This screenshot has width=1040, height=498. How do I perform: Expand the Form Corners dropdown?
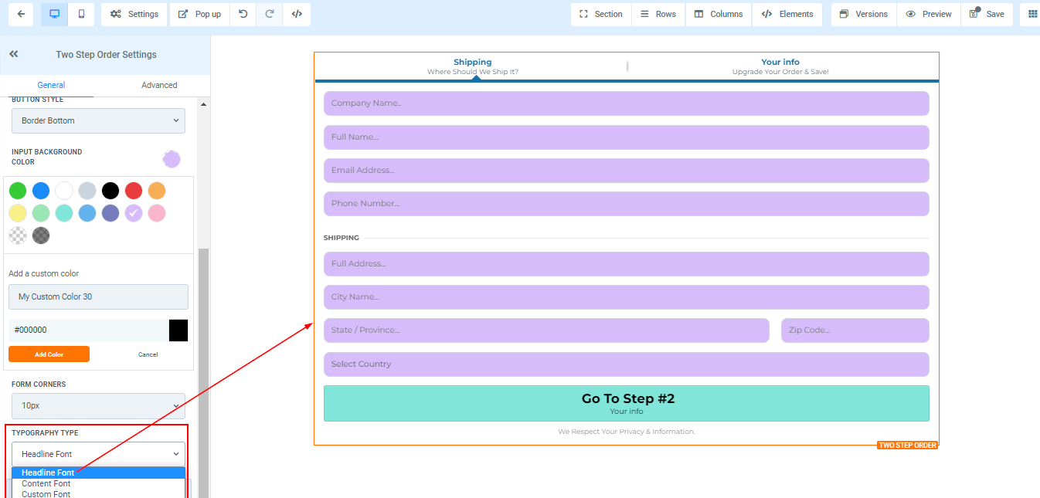click(x=98, y=405)
